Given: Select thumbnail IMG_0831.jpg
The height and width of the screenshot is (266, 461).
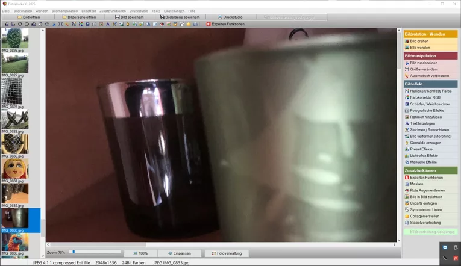Looking at the screenshot, I should point(14,169).
